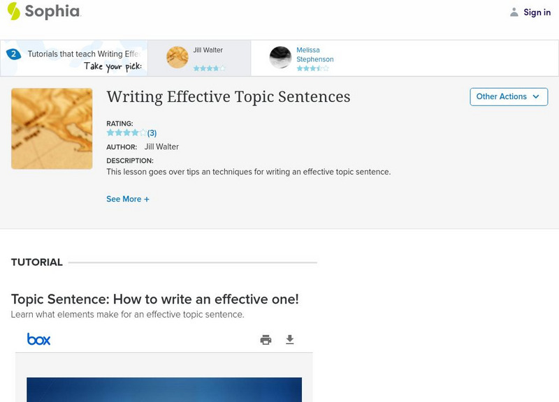Click the (3) ratings count link
Image resolution: width=559 pixels, height=402 pixels.
tap(152, 133)
